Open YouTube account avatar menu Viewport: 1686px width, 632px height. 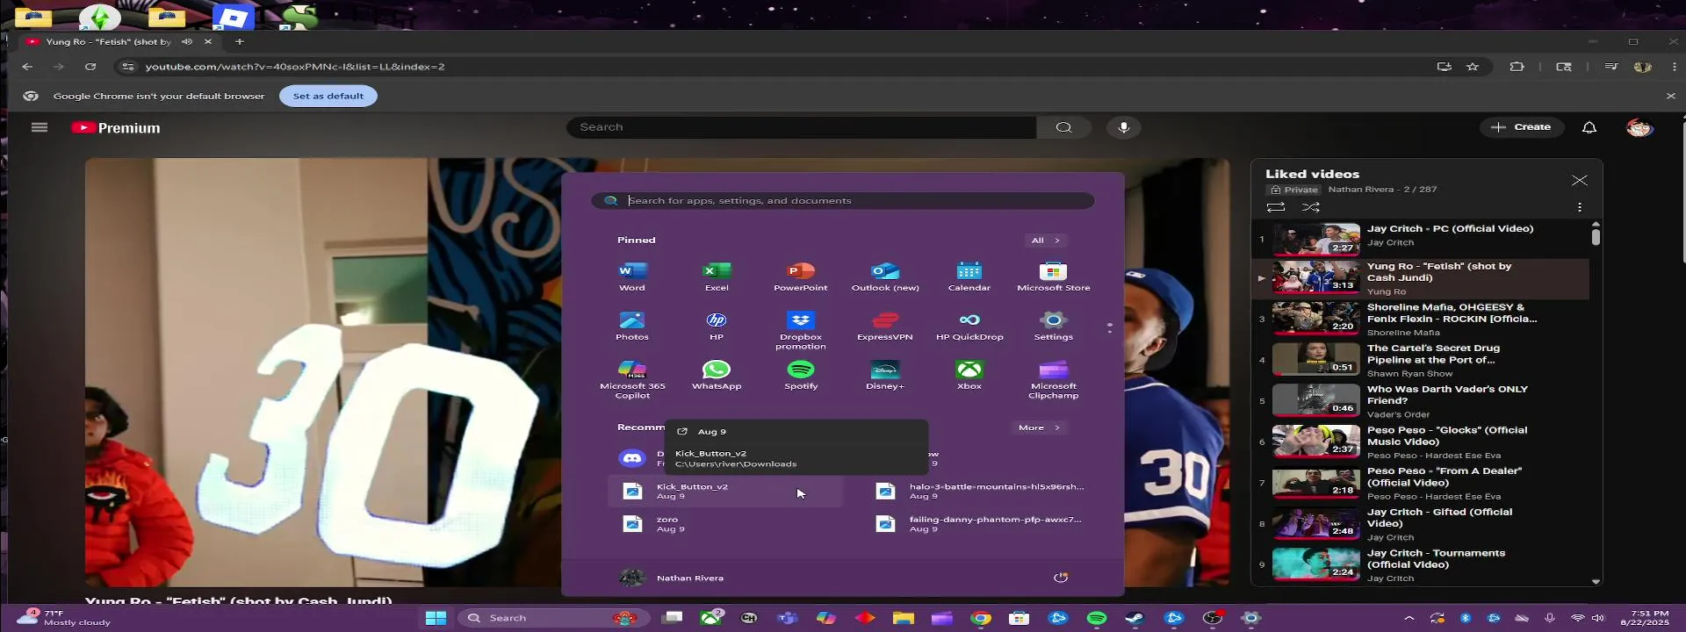point(1639,127)
